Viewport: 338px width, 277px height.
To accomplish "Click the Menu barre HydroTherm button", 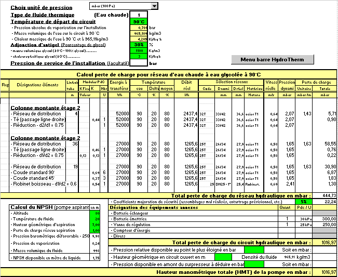I will (x=272, y=60).
